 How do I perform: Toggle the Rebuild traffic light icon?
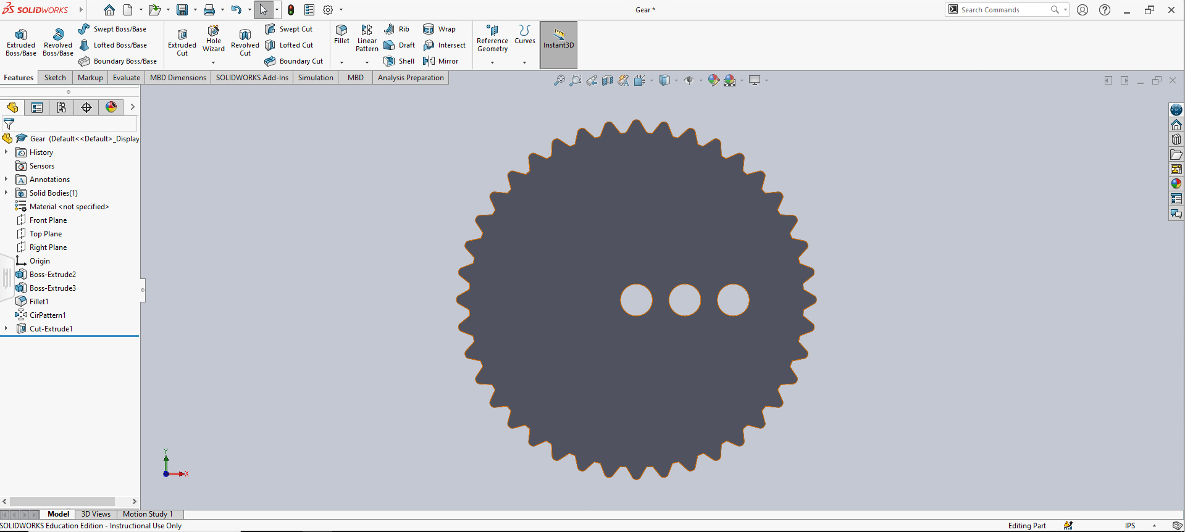pos(291,10)
